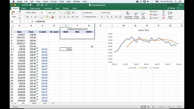
Task: Switch to the WMA sheet tab
Action: pyautogui.click(x=34, y=103)
